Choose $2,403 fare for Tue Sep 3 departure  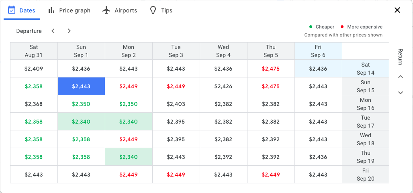point(176,104)
